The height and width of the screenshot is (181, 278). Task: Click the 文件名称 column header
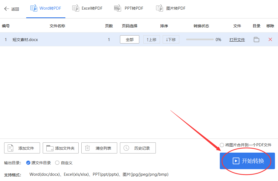point(57,26)
